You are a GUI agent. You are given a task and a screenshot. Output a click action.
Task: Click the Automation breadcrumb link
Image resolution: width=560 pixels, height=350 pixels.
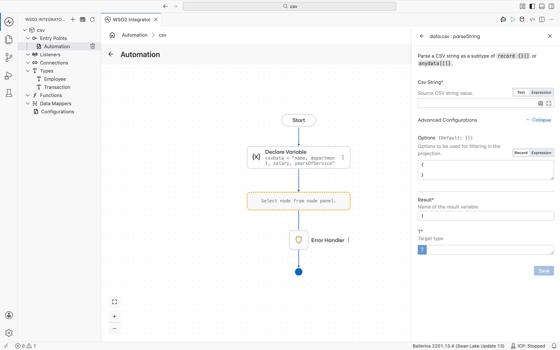pyautogui.click(x=135, y=35)
